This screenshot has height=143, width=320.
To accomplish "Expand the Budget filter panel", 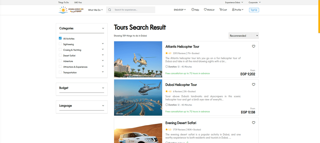I will (x=103, y=88).
